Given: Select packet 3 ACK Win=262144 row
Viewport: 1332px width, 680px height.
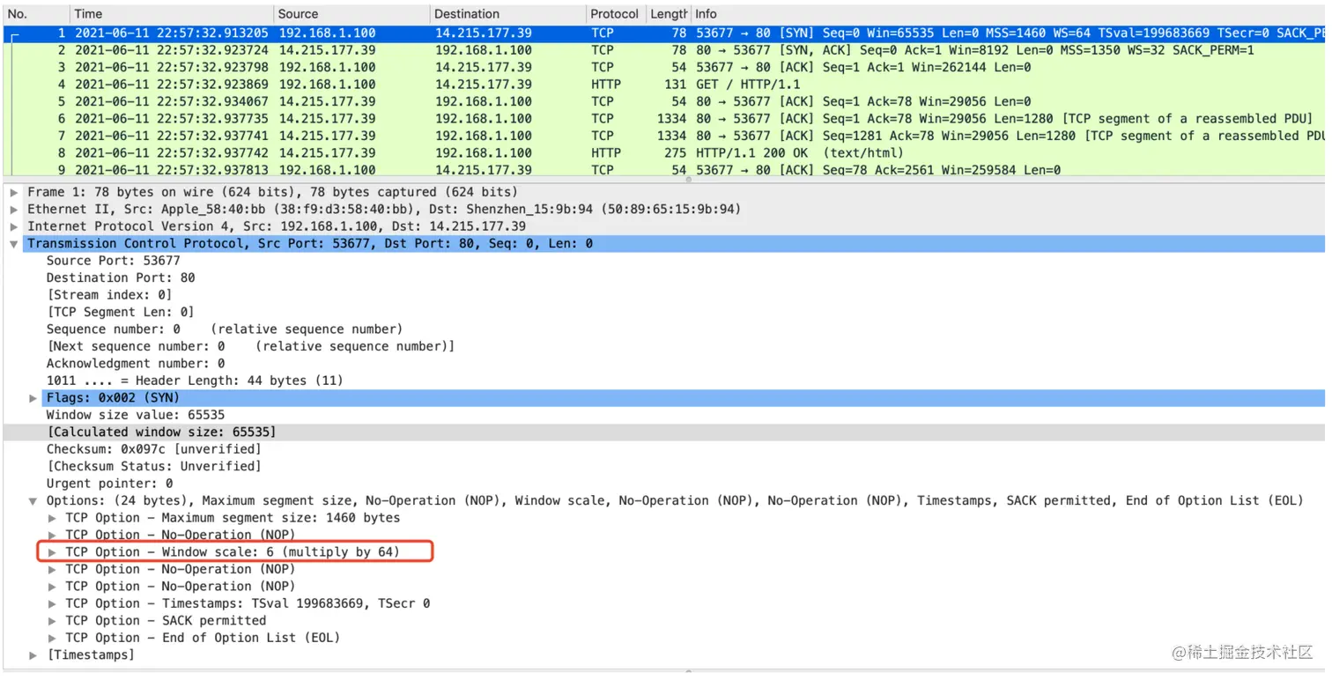Looking at the screenshot, I should click(664, 67).
